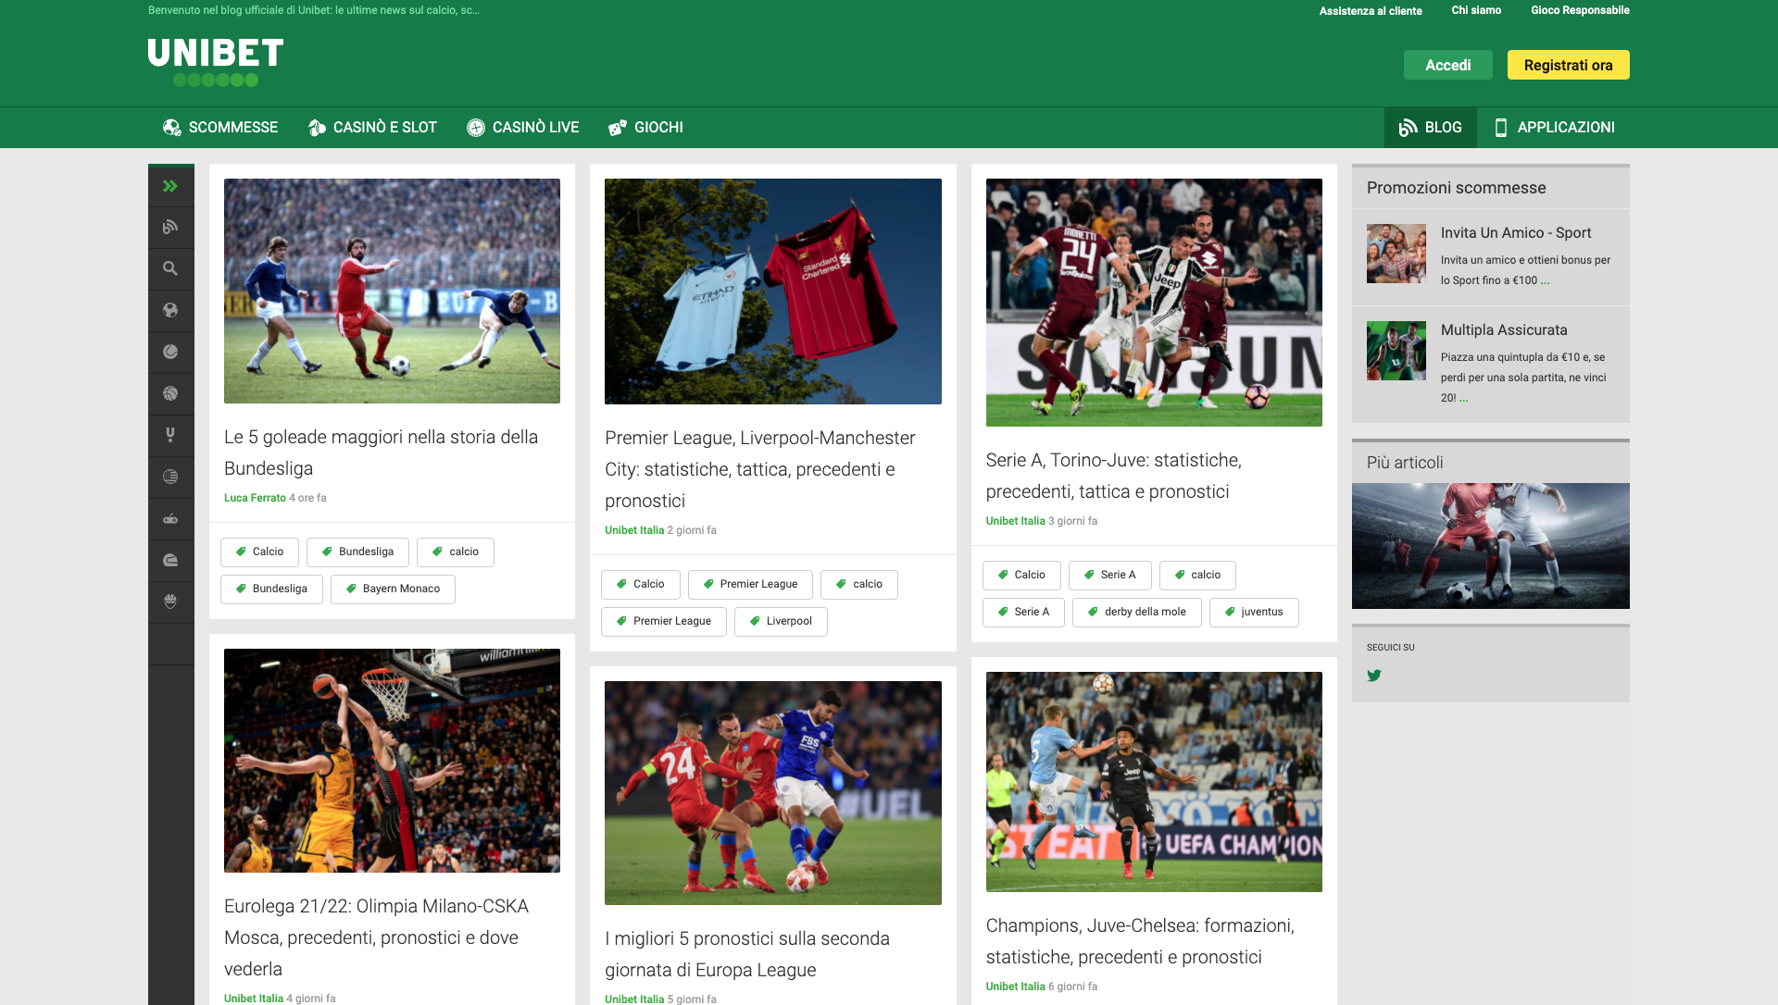Open the CASINÒ LIVE menu
The image size is (1778, 1005).
click(x=522, y=127)
